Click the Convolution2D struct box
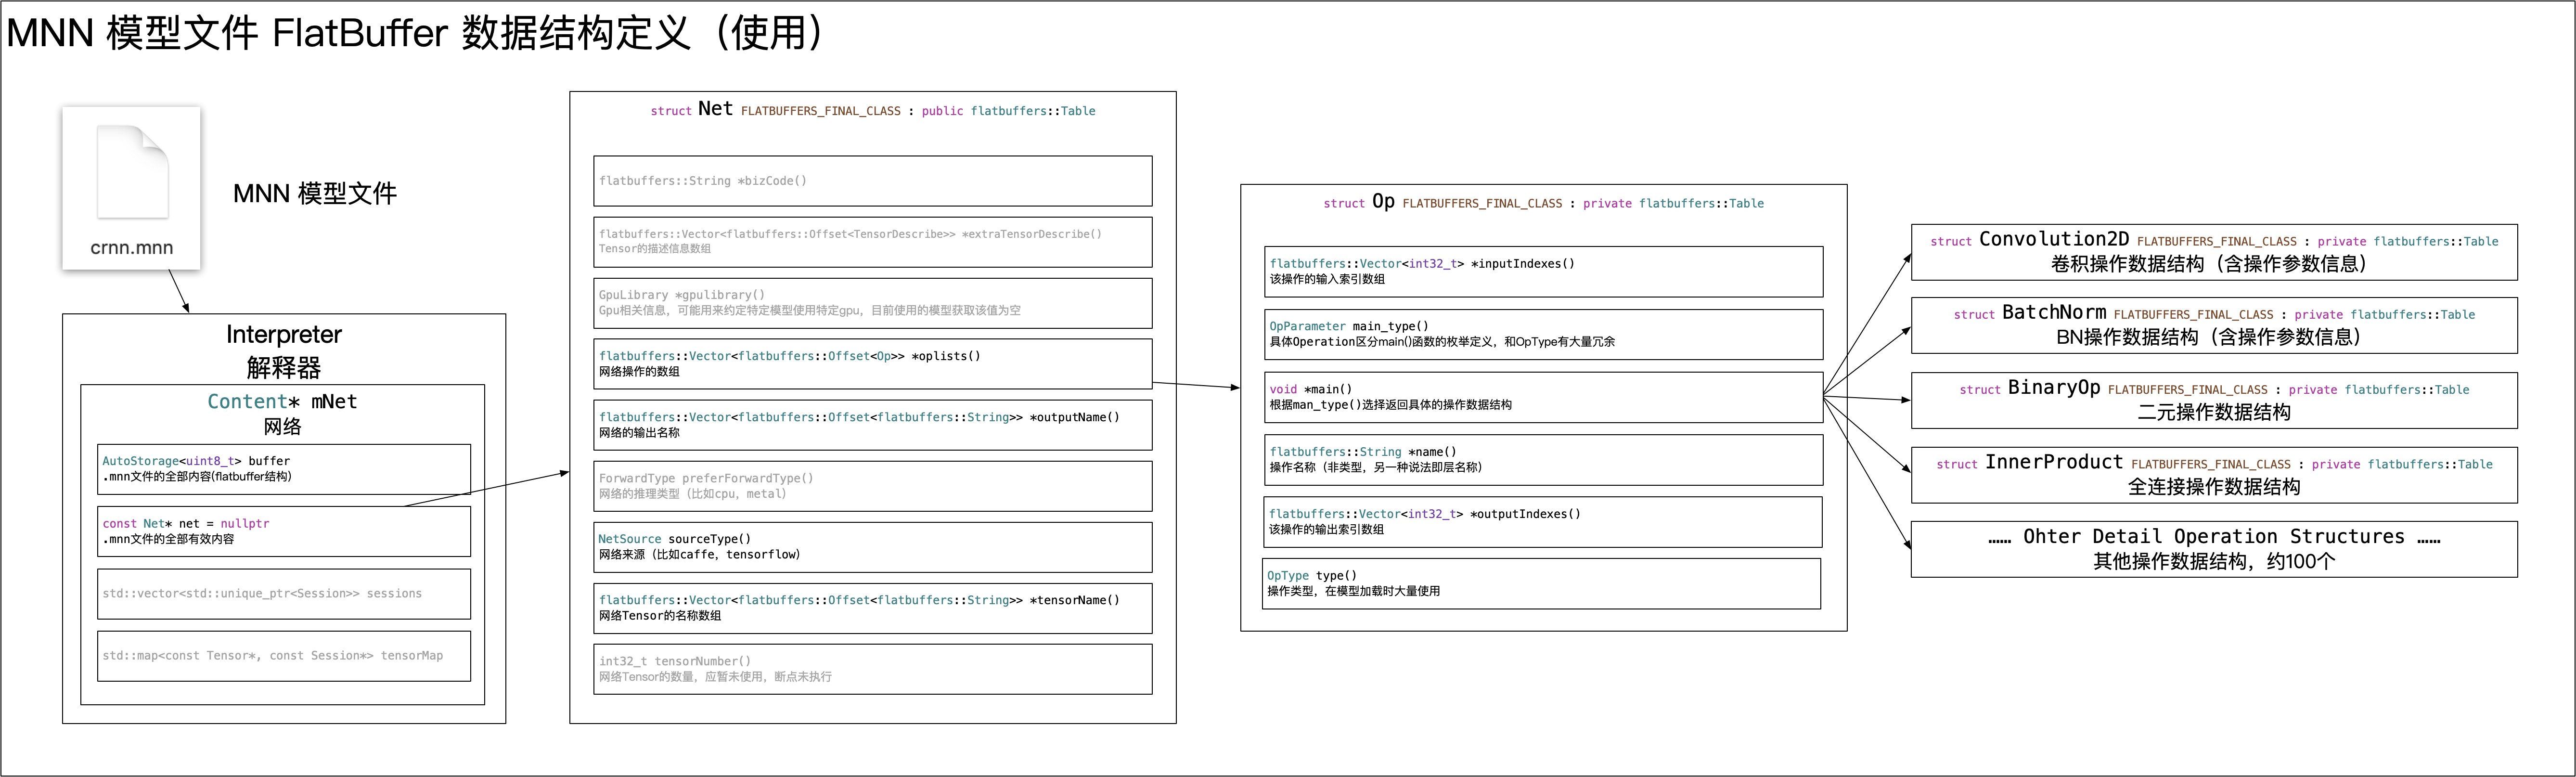Image resolution: width=2576 pixels, height=777 pixels. tap(2214, 252)
